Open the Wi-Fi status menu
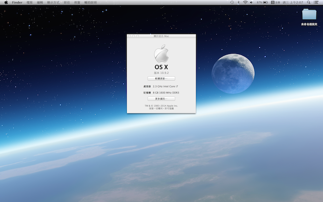323x202 pixels. (x=245, y=3)
